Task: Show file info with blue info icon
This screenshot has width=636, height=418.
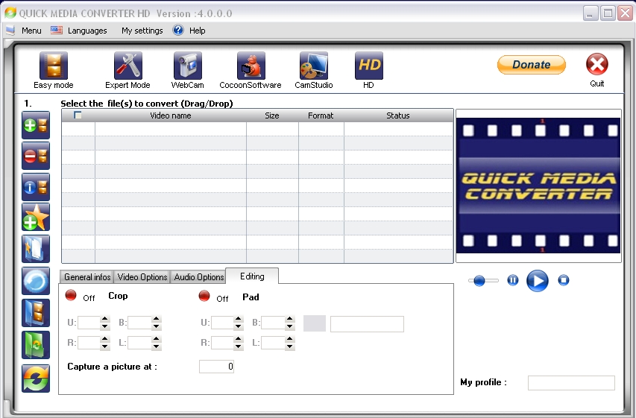Action: [36, 187]
